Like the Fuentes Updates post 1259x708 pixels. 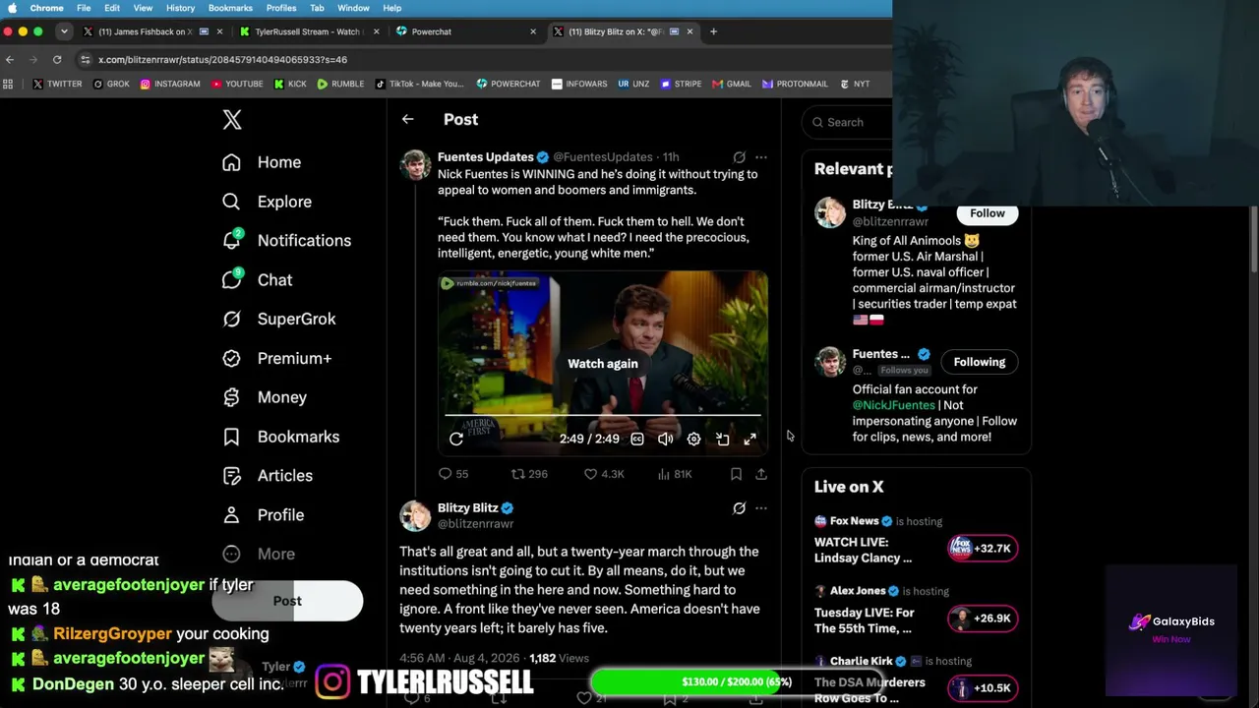coord(604,474)
